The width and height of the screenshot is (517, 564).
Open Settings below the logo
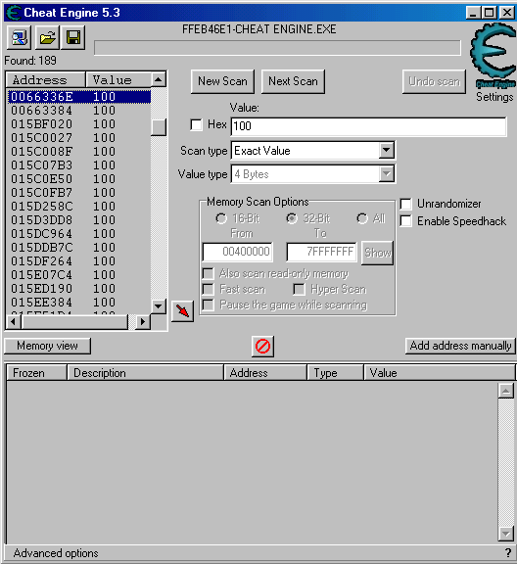pyautogui.click(x=494, y=97)
